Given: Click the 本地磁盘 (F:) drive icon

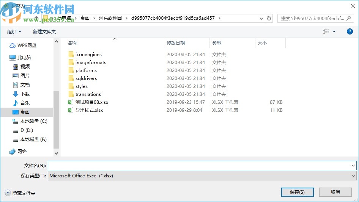Looking at the screenshot, I should coord(15,140).
